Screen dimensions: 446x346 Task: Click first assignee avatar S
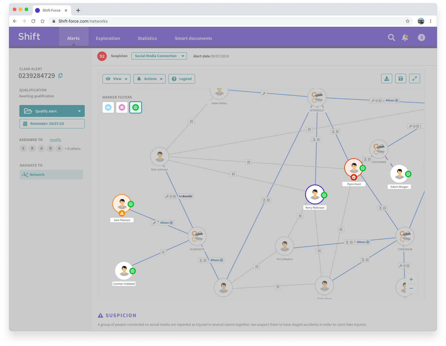point(23,148)
